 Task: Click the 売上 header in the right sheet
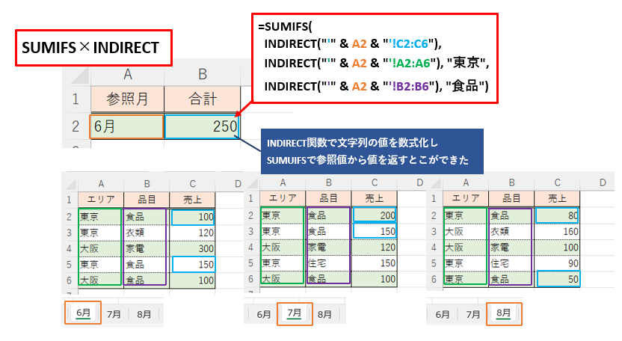point(557,198)
